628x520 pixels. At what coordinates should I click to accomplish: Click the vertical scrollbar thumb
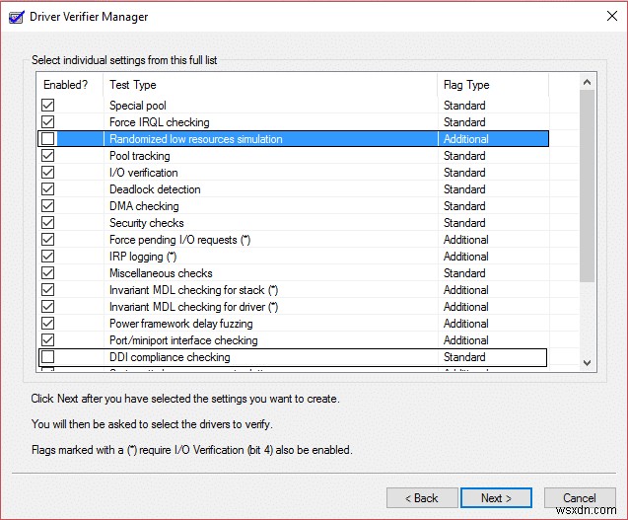click(588, 186)
